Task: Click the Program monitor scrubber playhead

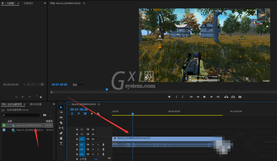Action: pos(107,89)
